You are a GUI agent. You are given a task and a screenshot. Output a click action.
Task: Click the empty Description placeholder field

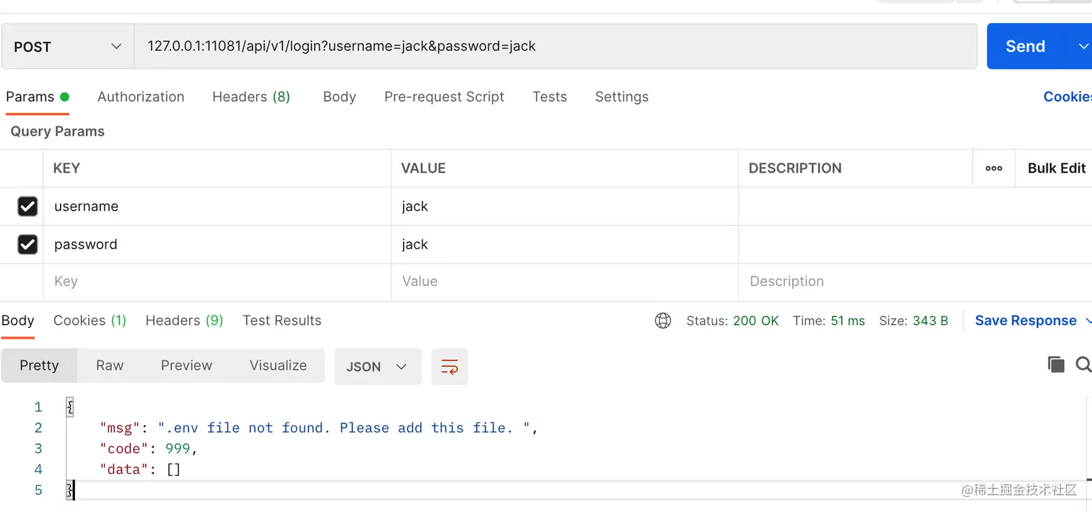click(x=915, y=282)
